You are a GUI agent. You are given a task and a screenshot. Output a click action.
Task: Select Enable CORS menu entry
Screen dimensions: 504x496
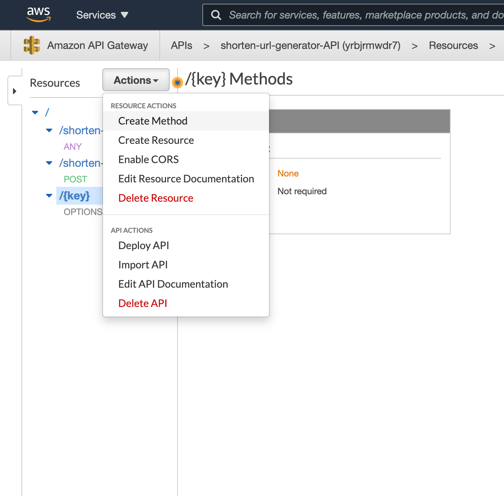[186, 159]
